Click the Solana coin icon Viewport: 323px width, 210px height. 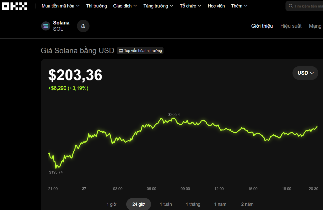pos(46,26)
